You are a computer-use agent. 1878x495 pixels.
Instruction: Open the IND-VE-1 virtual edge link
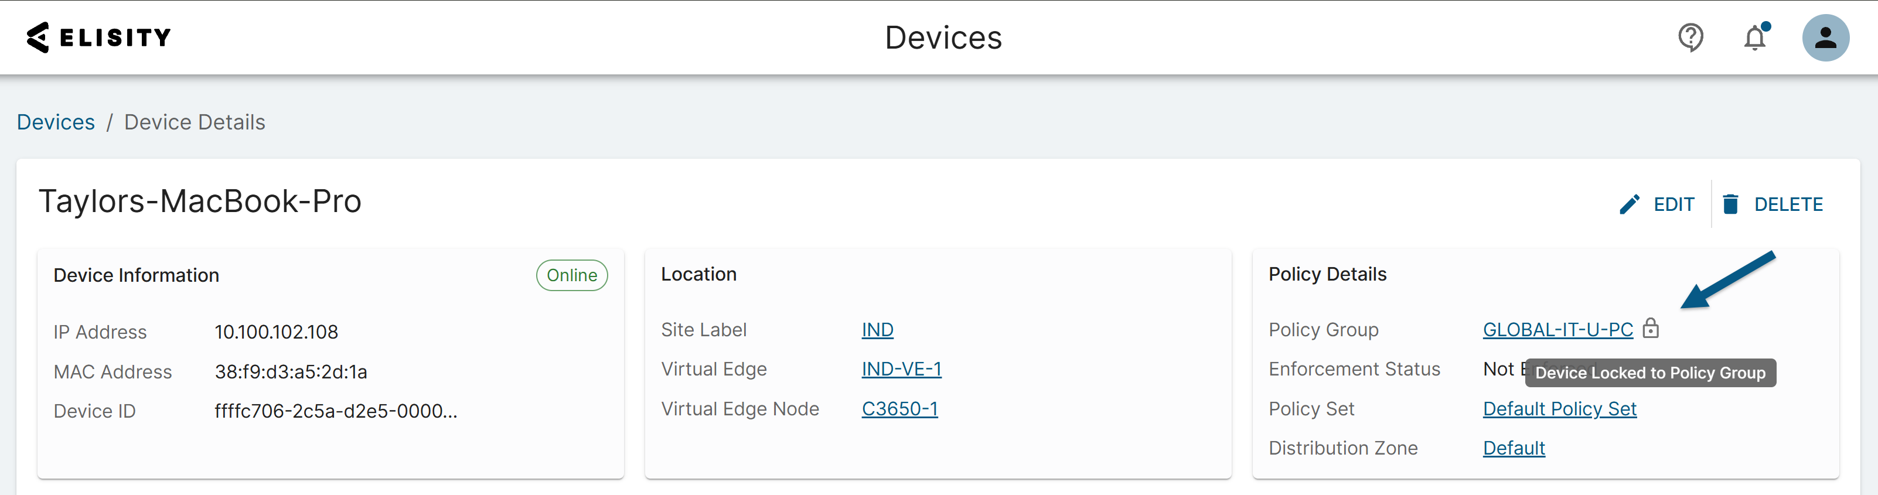click(x=901, y=369)
